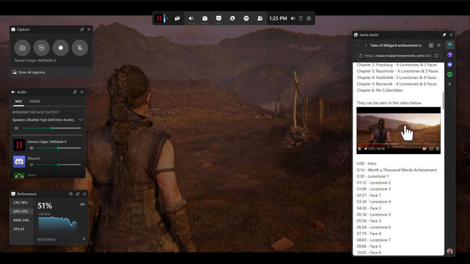This screenshot has width=470, height=264.
Task: Open Show all captures
Action: pos(31,72)
